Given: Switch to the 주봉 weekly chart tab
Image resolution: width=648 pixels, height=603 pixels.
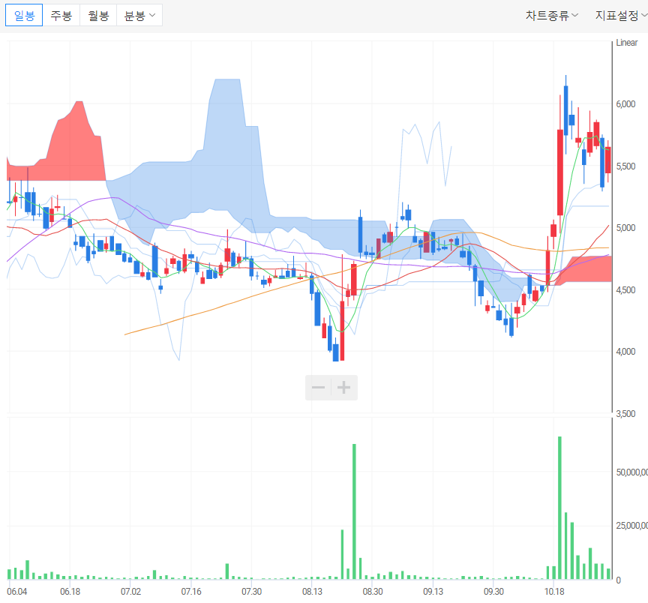Looking at the screenshot, I should click(61, 15).
